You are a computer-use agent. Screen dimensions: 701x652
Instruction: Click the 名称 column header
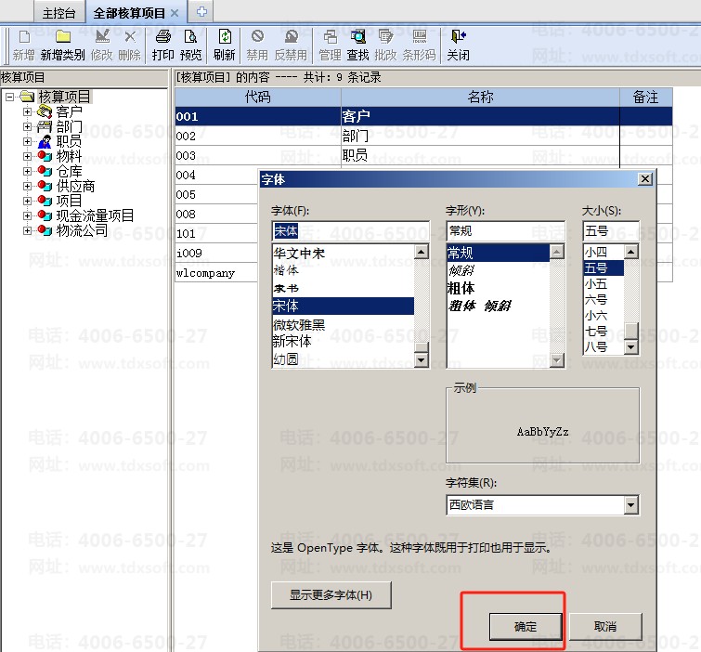point(480,97)
